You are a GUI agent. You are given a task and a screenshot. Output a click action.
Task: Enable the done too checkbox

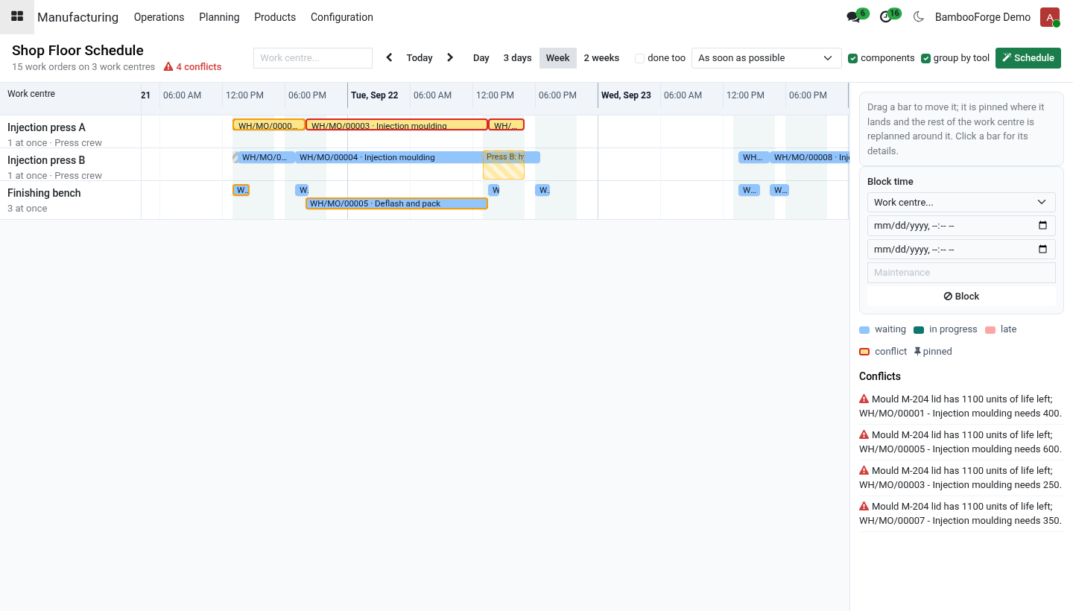(x=639, y=58)
